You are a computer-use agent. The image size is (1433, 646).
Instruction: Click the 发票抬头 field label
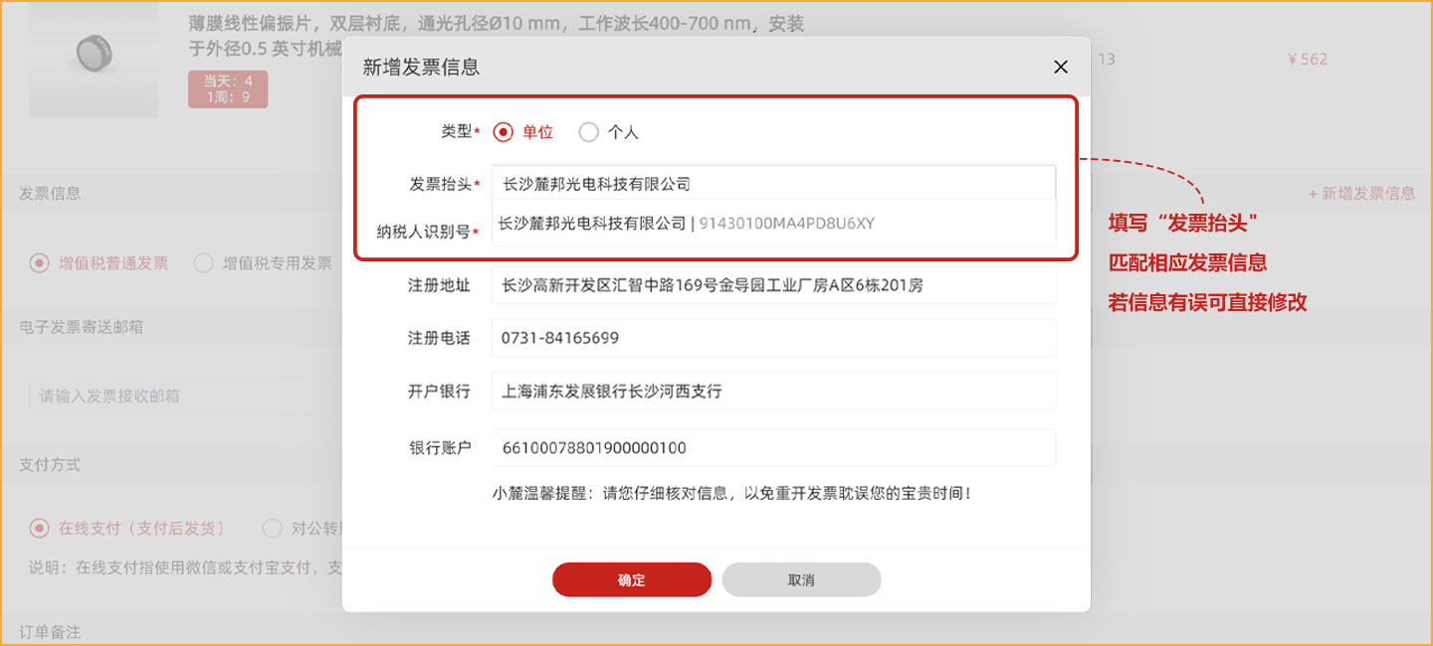point(440,184)
